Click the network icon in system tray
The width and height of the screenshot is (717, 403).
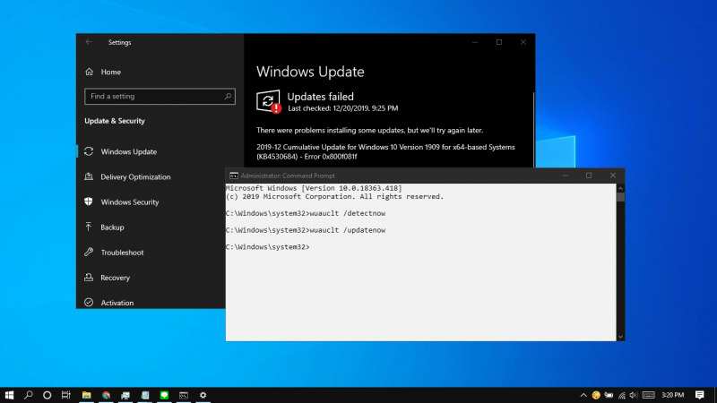(x=621, y=395)
